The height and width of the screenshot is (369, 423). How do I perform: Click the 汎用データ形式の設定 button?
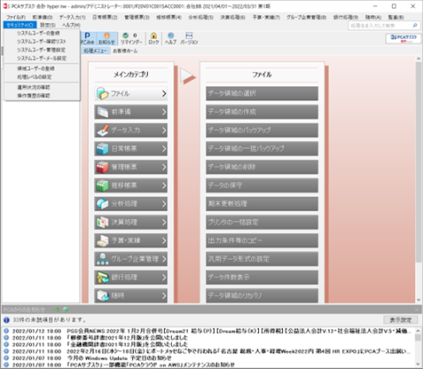262,259
